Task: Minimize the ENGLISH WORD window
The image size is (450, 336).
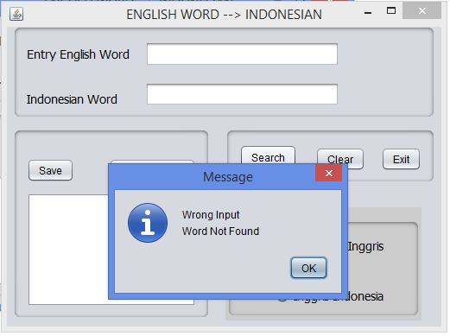Action: point(368,13)
